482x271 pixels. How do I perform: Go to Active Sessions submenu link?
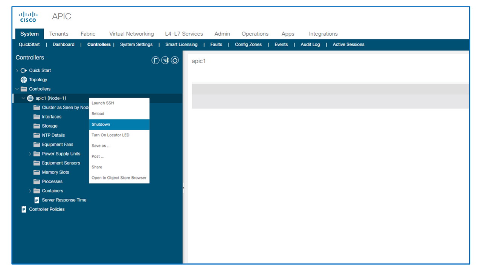[x=349, y=44]
